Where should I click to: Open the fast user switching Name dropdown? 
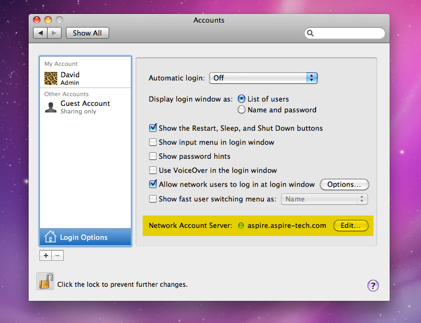(x=324, y=199)
